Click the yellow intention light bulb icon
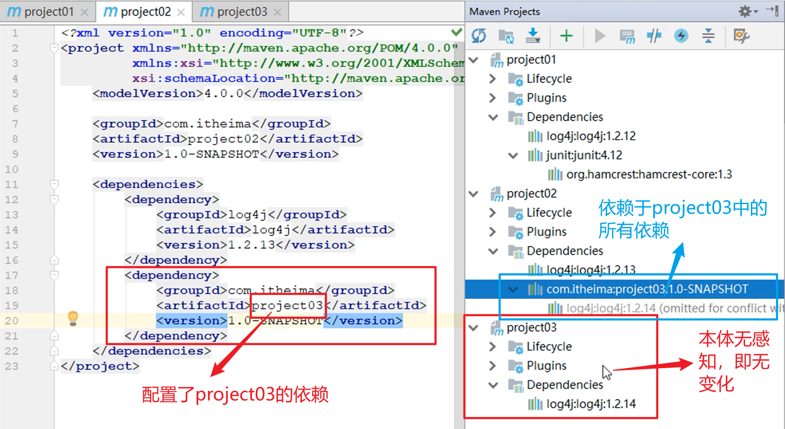Viewport: 785px width, 429px height. coord(73,318)
